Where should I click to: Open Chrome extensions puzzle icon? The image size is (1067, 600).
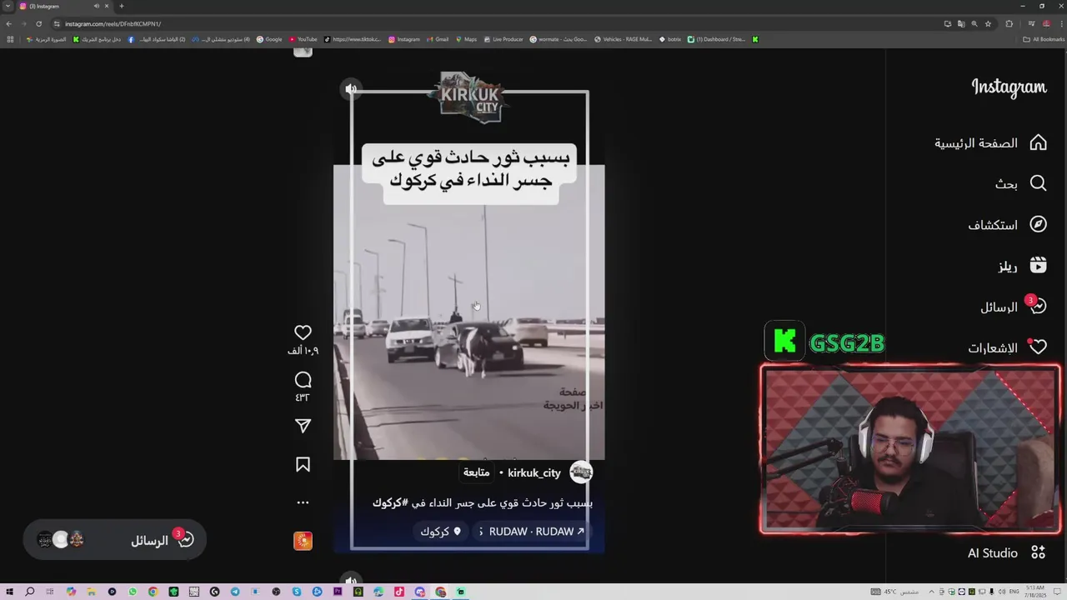click(x=1009, y=23)
